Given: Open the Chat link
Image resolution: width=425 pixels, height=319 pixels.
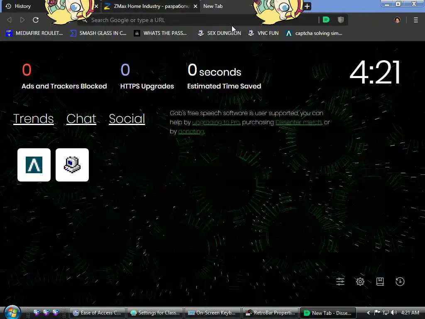Looking at the screenshot, I should (x=81, y=119).
